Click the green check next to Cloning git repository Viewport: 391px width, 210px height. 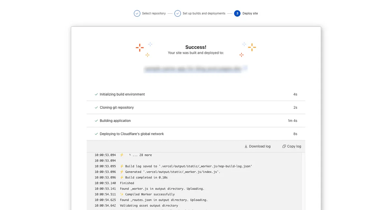pyautogui.click(x=96, y=107)
